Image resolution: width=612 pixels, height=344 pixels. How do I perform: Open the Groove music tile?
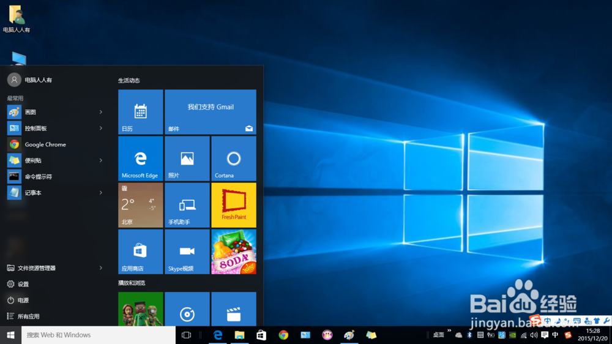pos(187,309)
